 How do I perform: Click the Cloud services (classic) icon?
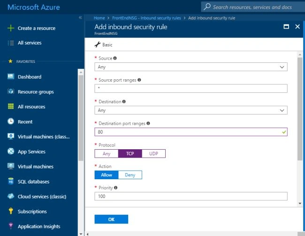(11, 196)
